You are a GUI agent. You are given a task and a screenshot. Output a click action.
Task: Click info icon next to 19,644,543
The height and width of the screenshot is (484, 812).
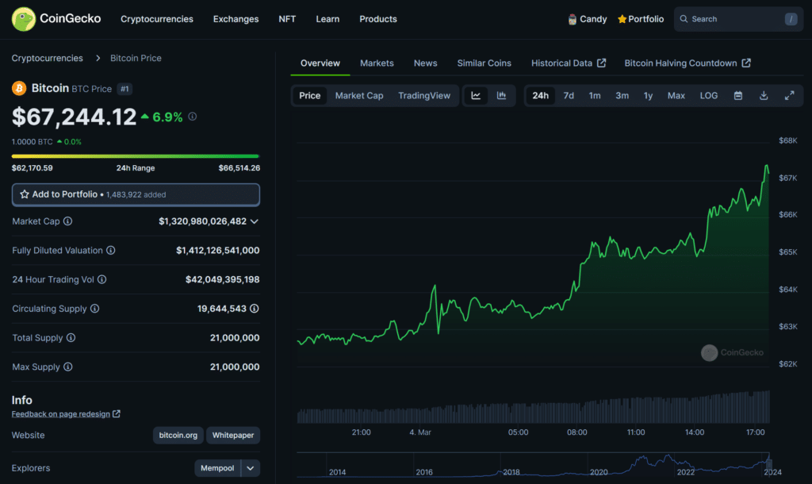click(x=255, y=309)
